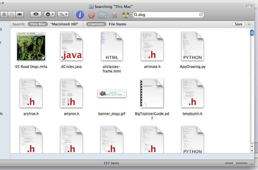Select the "This Mac" search scope
Image resolution: width=258 pixels, height=170 pixels.
[x=38, y=24]
